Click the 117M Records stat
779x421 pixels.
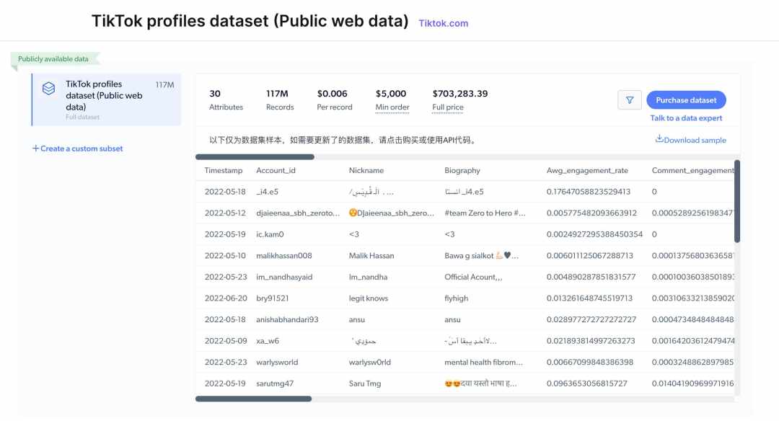[280, 99]
